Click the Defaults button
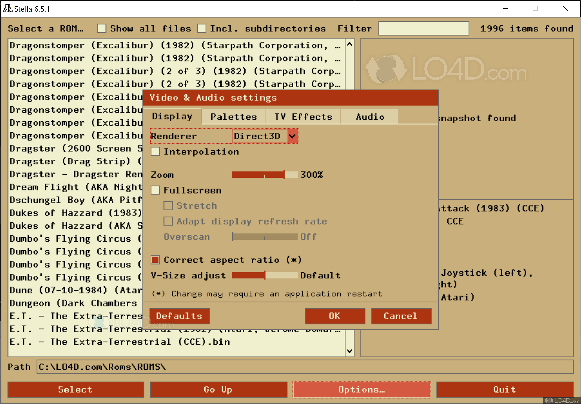Screen dimensions: 581x404 coord(179,316)
